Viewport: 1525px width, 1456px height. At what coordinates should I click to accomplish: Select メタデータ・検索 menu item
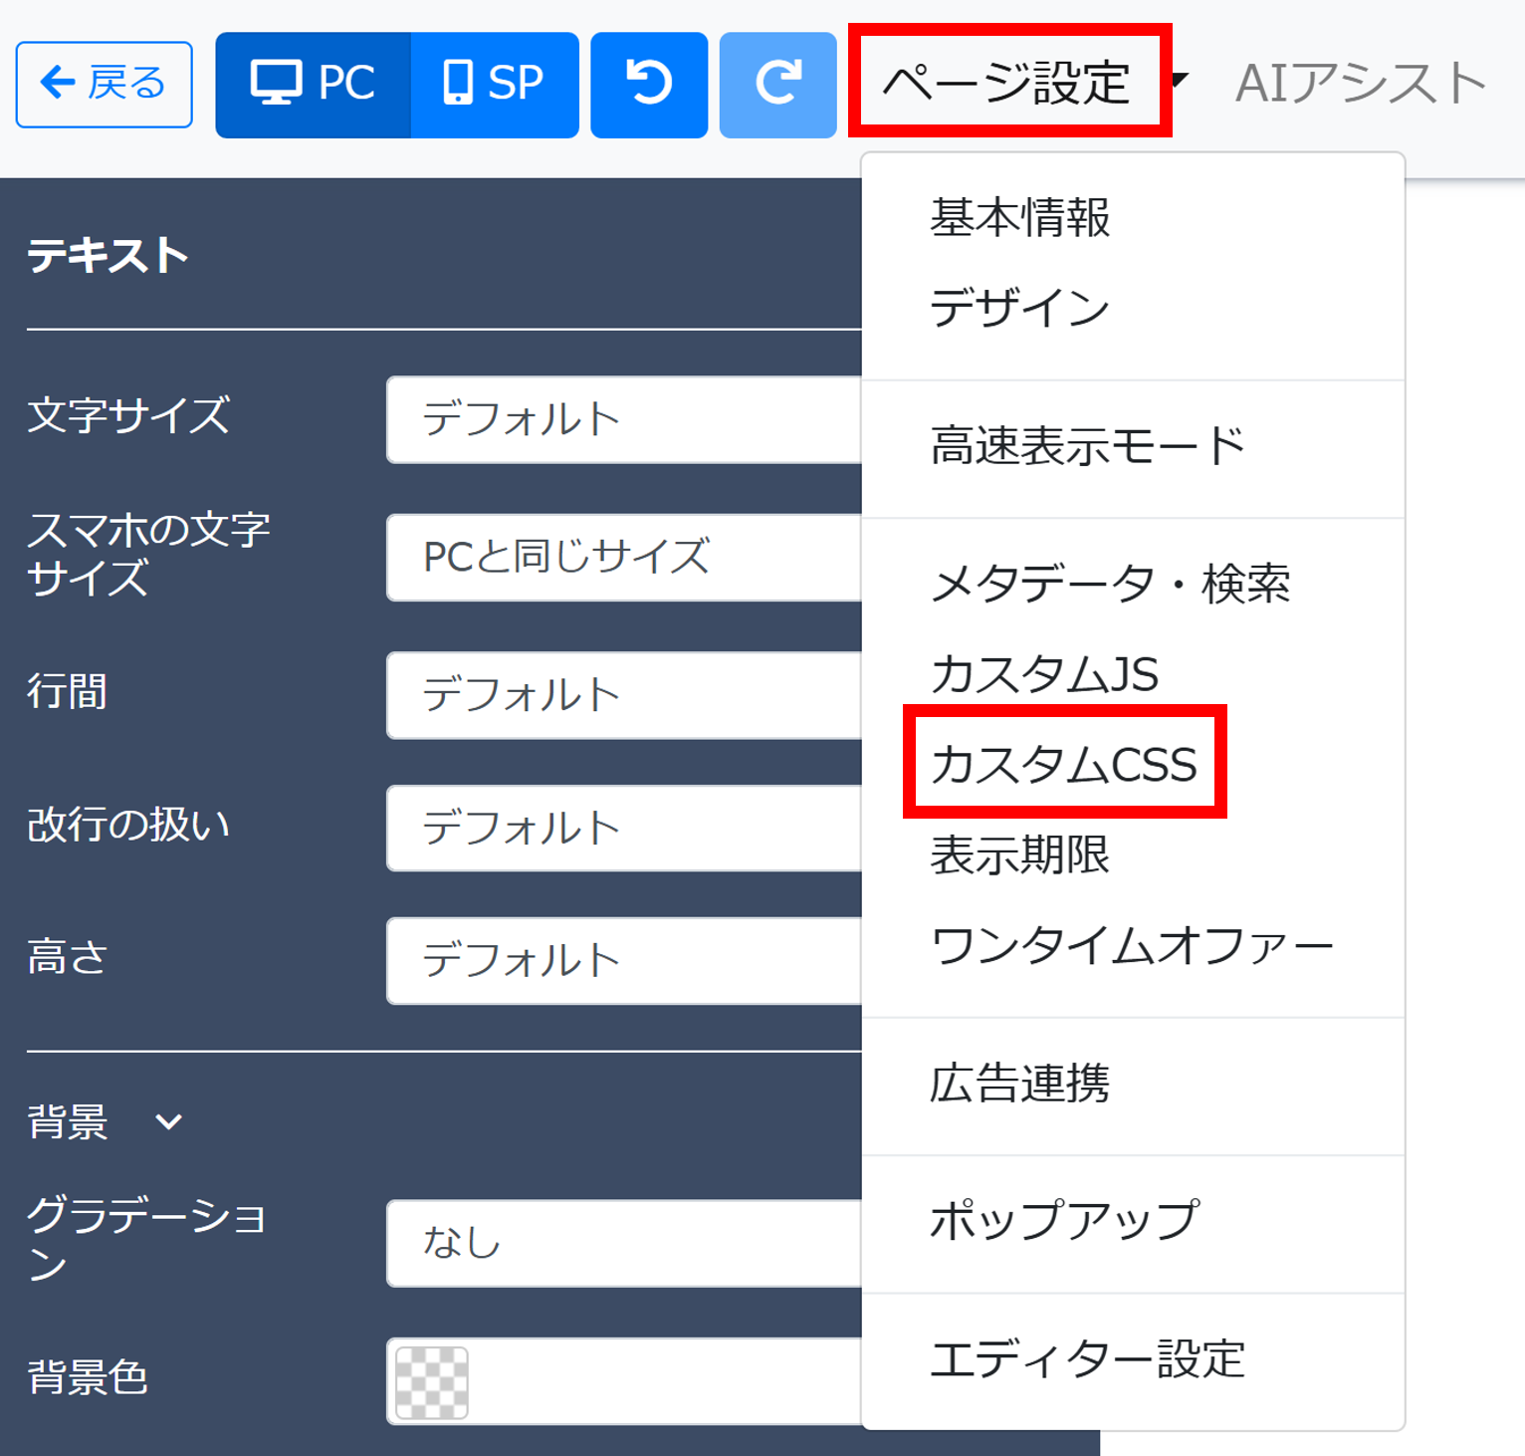click(x=1110, y=584)
